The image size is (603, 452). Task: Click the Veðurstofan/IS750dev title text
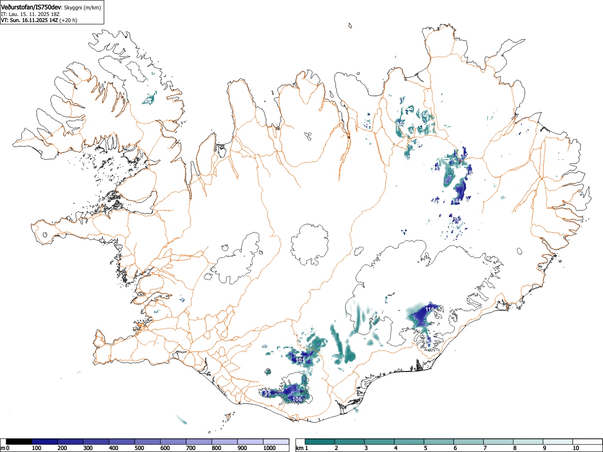coord(31,7)
